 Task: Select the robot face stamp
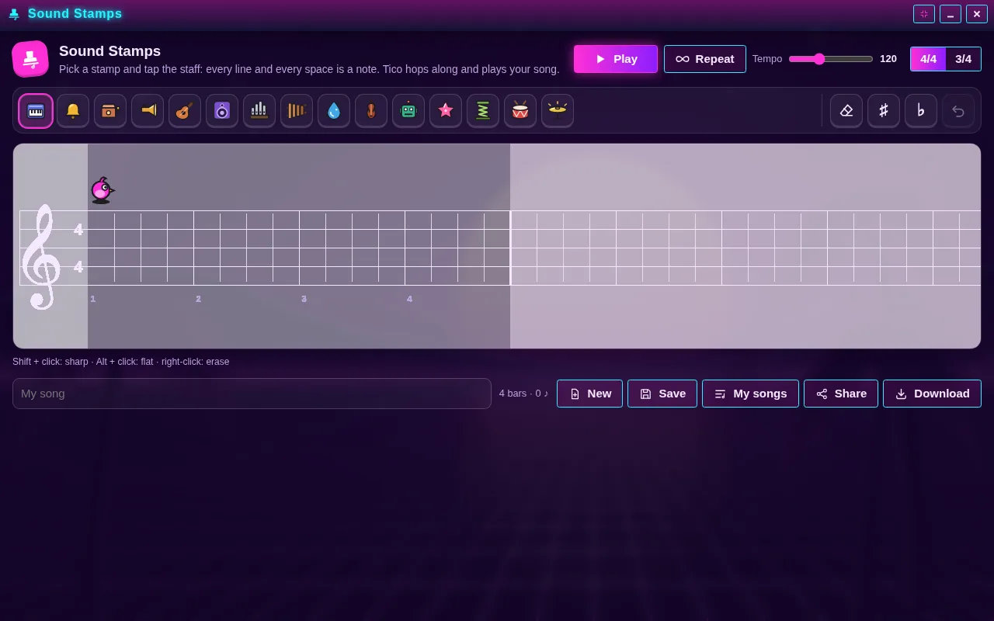pyautogui.click(x=408, y=110)
